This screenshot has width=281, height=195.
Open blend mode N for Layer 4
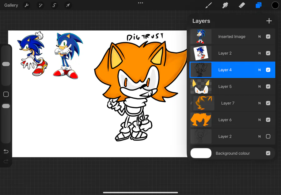(259, 70)
